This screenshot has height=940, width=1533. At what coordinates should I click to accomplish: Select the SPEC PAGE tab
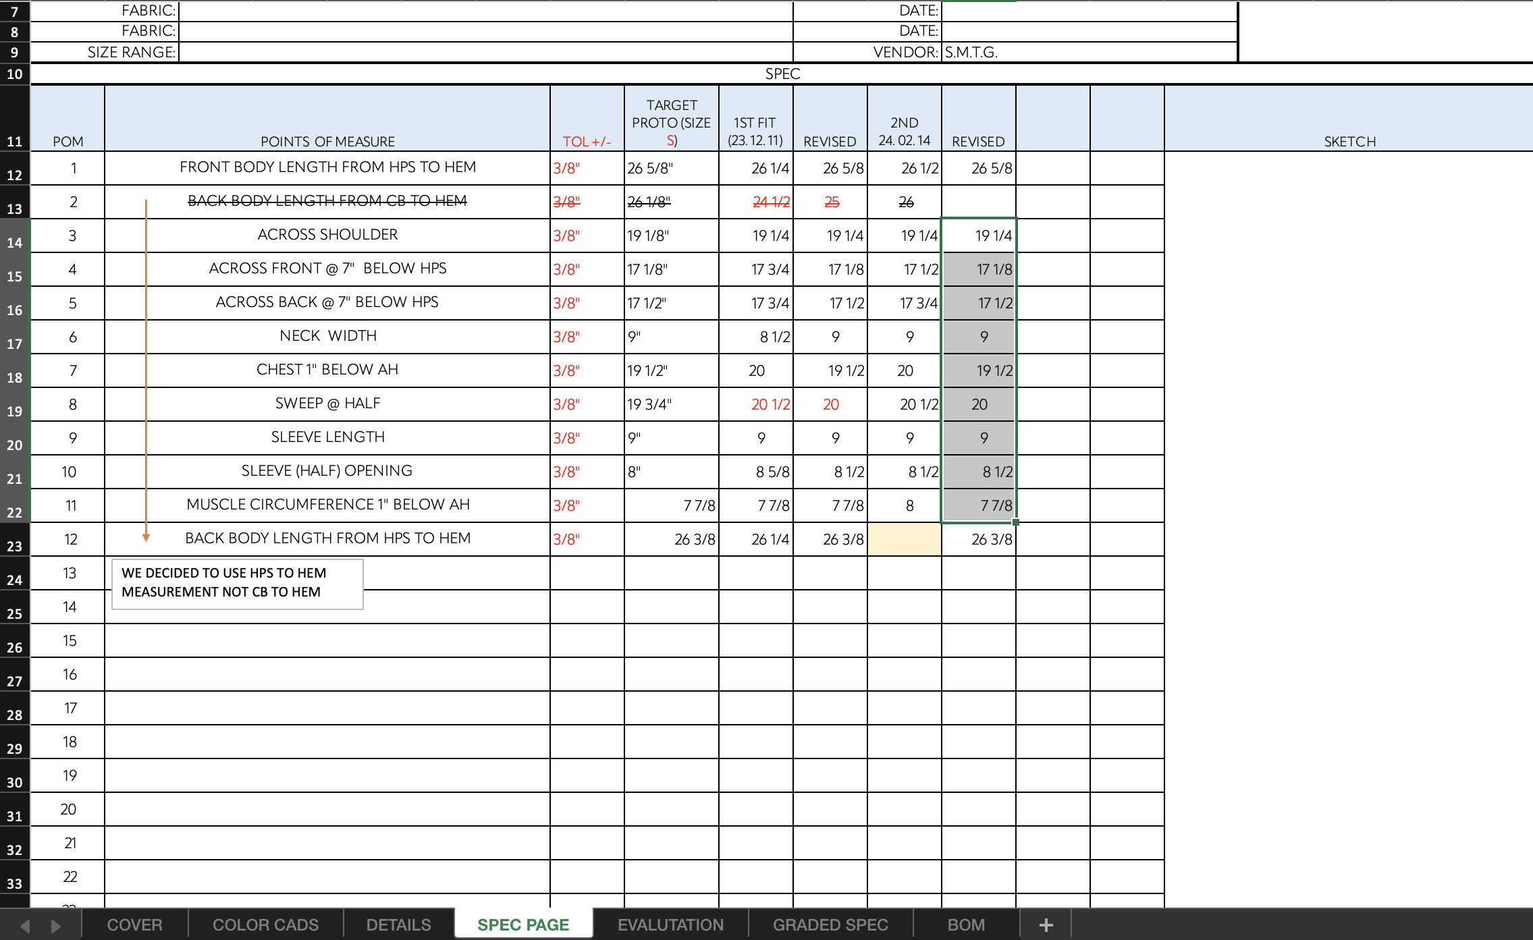coord(523,925)
